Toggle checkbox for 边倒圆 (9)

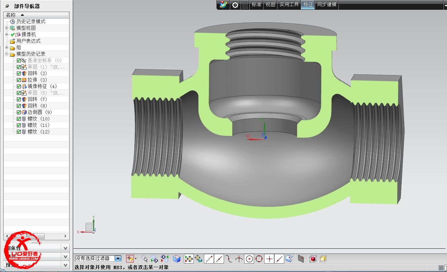(19, 112)
